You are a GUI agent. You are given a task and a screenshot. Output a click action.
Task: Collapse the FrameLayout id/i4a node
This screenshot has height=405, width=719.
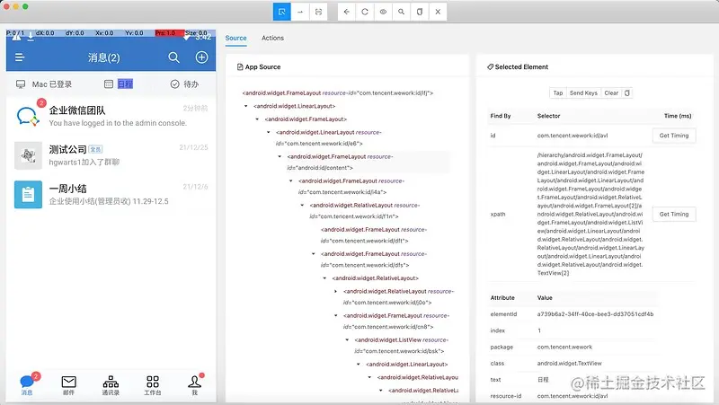point(290,181)
